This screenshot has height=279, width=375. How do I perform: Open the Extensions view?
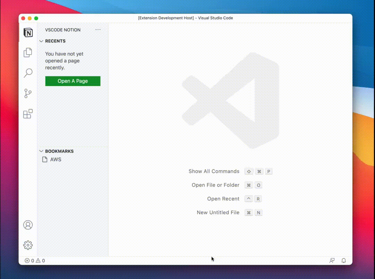coord(28,114)
